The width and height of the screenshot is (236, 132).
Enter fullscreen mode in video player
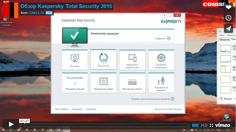coord(211,125)
